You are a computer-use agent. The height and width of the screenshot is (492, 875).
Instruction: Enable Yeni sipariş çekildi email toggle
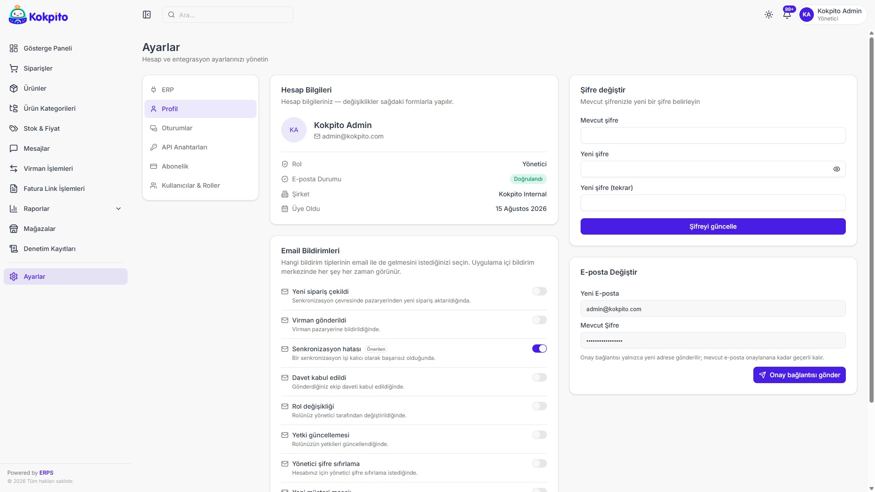(539, 291)
